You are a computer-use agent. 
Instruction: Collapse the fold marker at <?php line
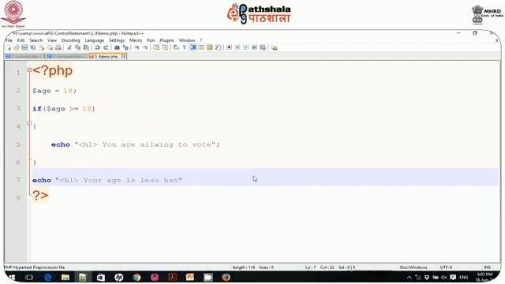tap(29, 69)
